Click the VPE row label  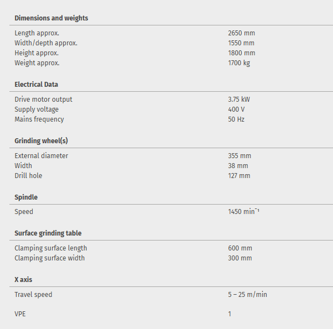pyautogui.click(x=20, y=314)
